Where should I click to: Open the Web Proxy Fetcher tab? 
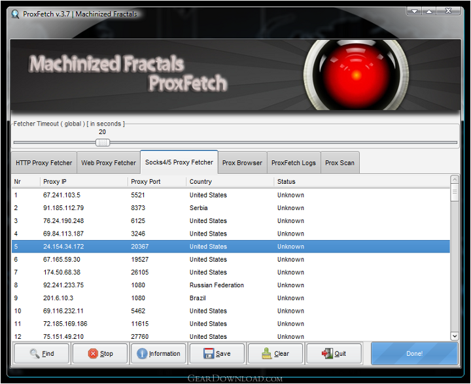109,163
